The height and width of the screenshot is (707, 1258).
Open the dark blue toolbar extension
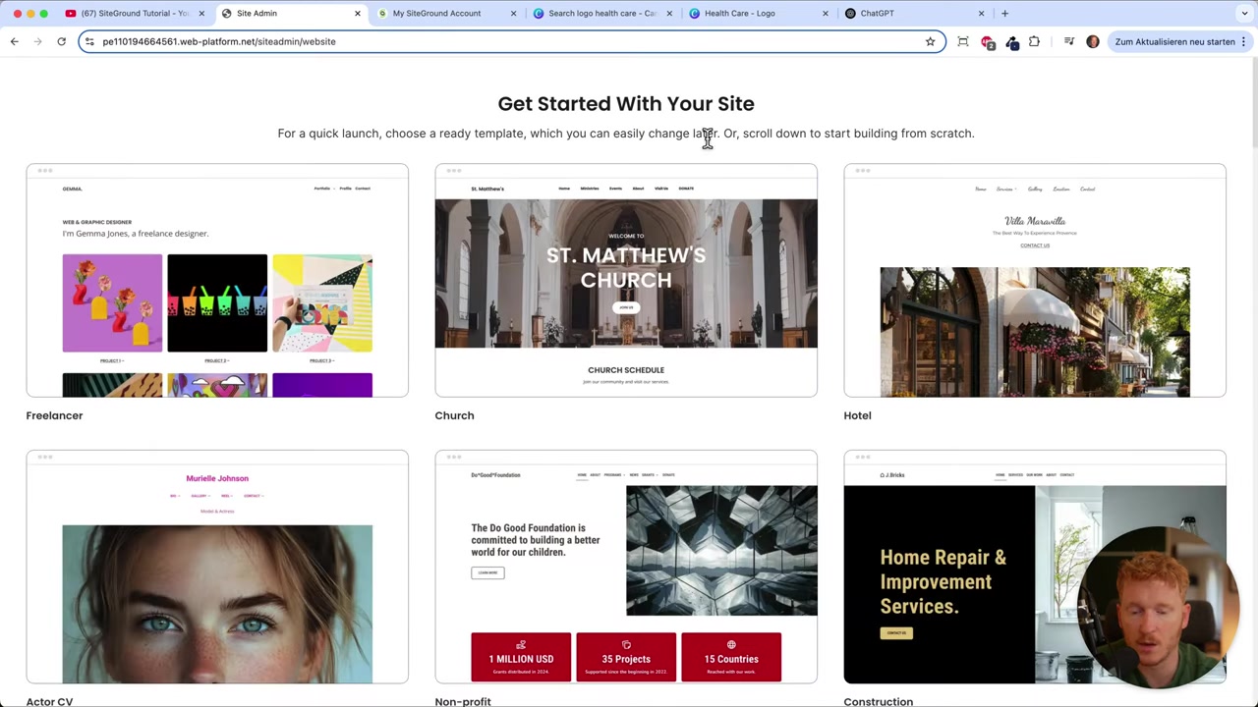[1012, 42]
